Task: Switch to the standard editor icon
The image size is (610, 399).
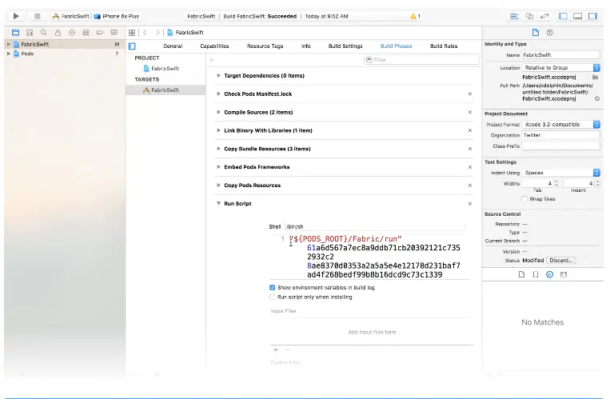Action: pos(514,16)
